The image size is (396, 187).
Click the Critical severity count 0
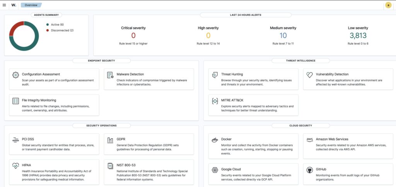pos(133,36)
